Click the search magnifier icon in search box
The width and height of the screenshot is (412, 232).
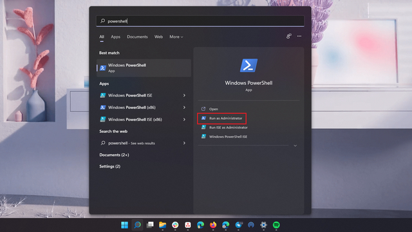[103, 21]
